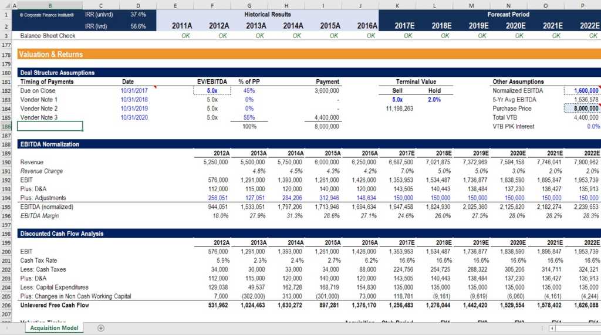Select the IRR (lvrd) 56.6% value

point(139,26)
